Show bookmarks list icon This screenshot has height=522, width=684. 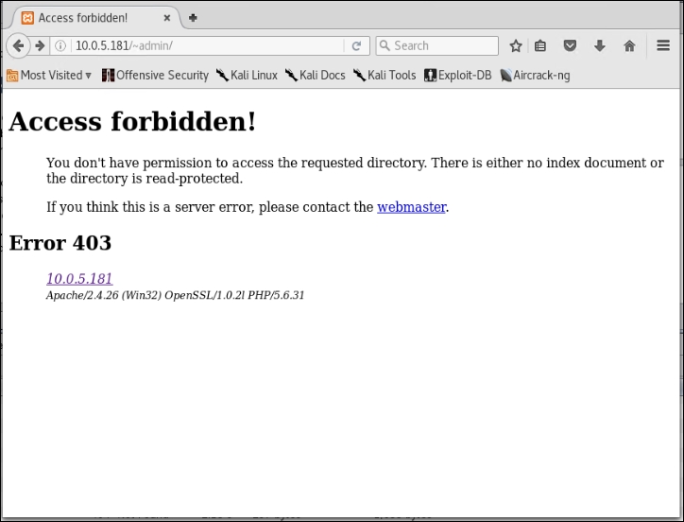tap(540, 45)
